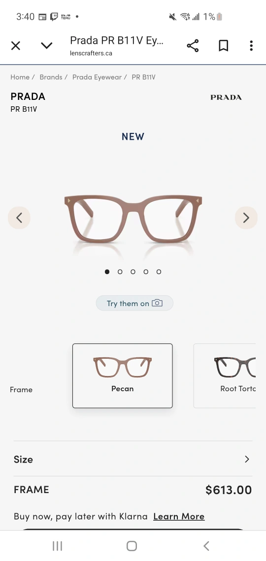Go to the previous product image with the left arrow

pyautogui.click(x=19, y=218)
